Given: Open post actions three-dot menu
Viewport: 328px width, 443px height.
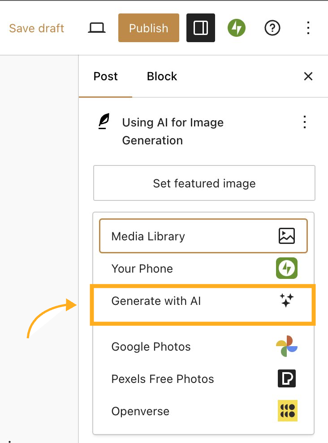Looking at the screenshot, I should (305, 122).
